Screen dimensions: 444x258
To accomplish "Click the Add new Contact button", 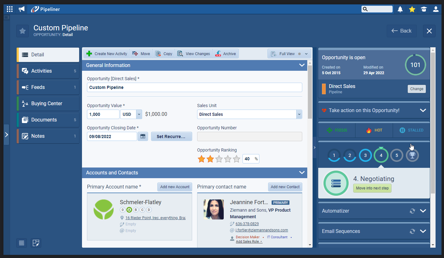I will [285, 187].
